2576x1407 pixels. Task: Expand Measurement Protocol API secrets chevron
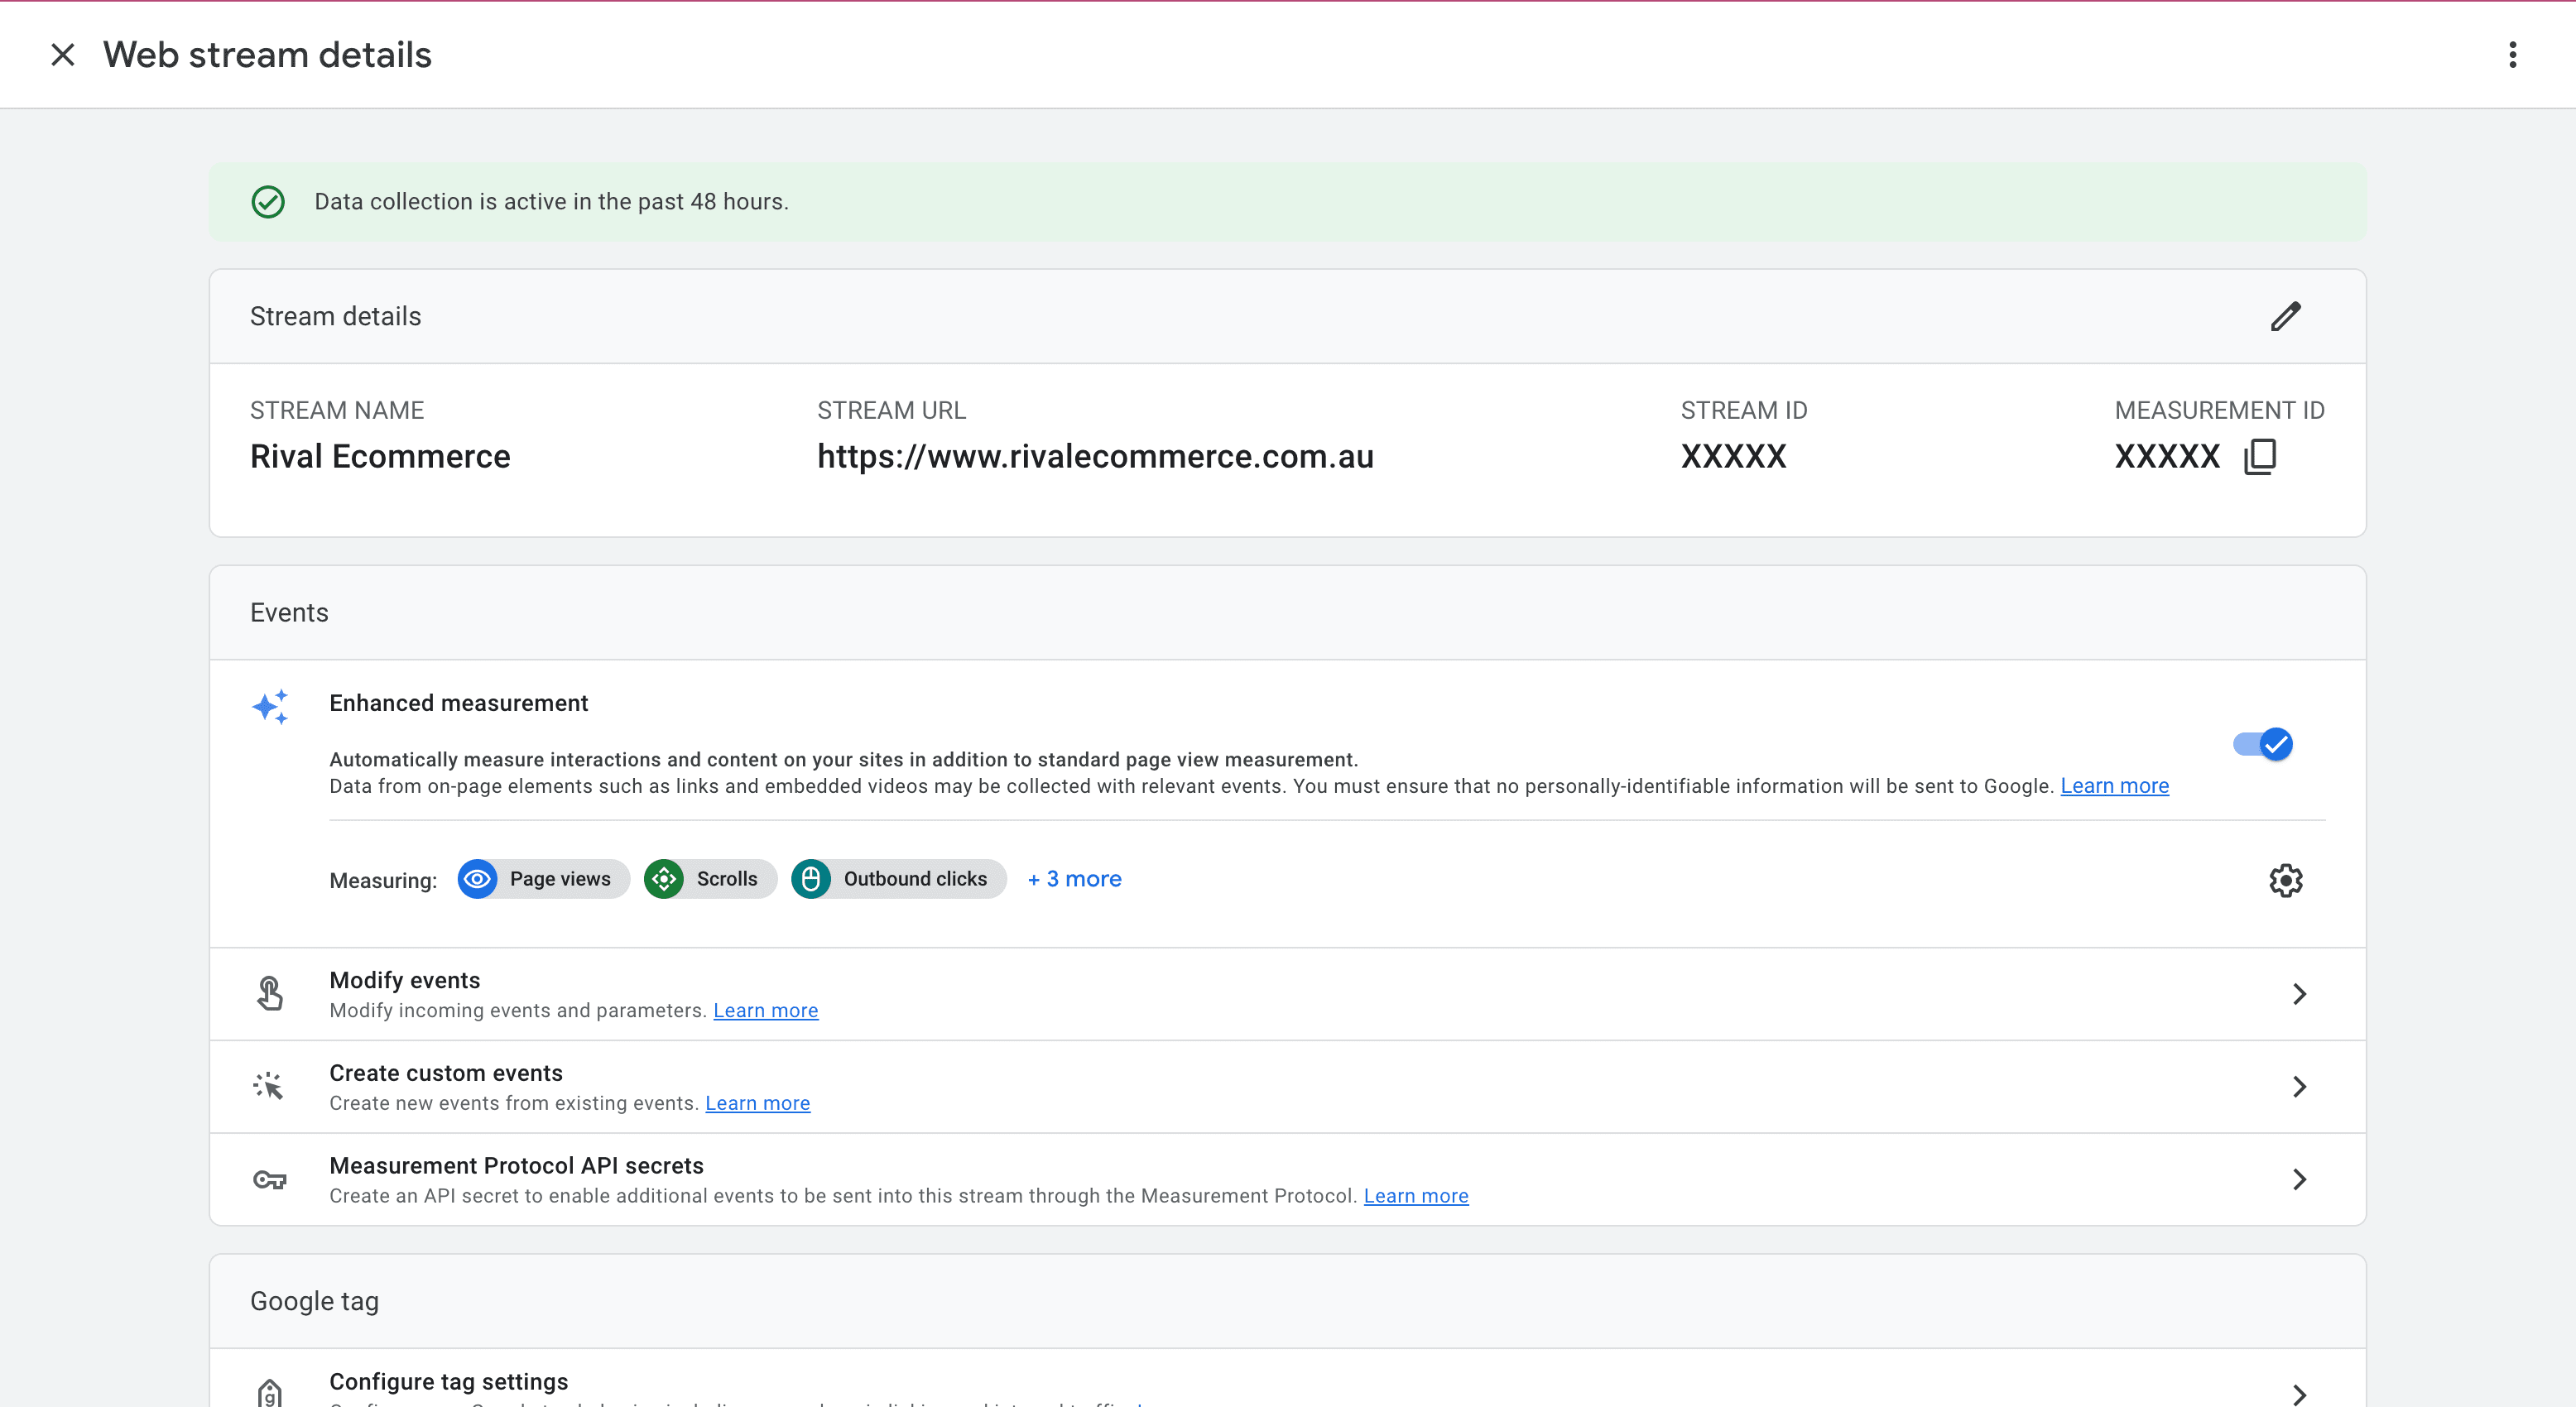click(x=2299, y=1180)
